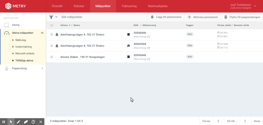
Task: Click the meter type icon beside EAN 50046846
Action: (x=129, y=35)
